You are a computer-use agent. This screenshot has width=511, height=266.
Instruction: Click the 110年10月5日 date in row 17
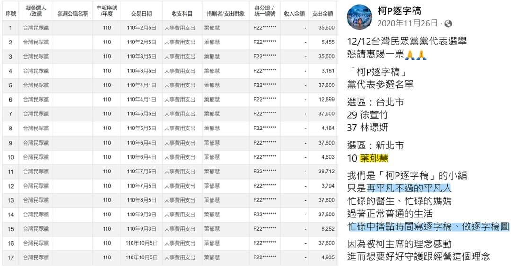click(x=141, y=257)
